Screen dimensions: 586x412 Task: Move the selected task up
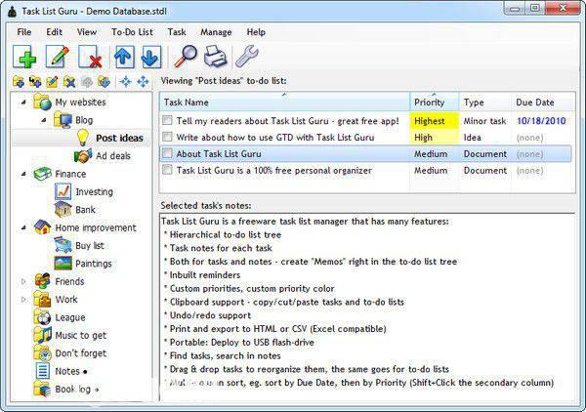124,57
